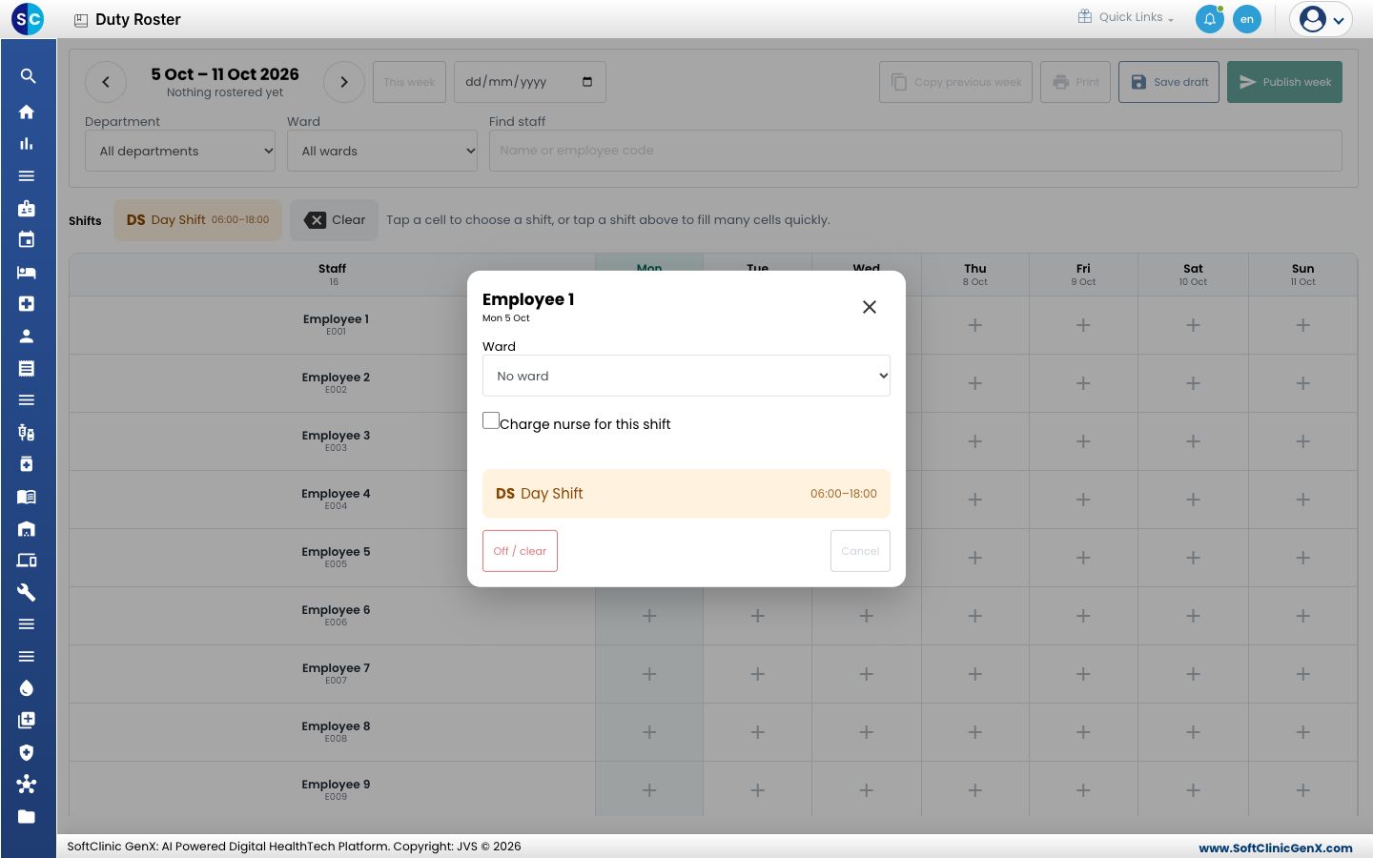Click the 'en' language badge

pyautogui.click(x=1247, y=19)
